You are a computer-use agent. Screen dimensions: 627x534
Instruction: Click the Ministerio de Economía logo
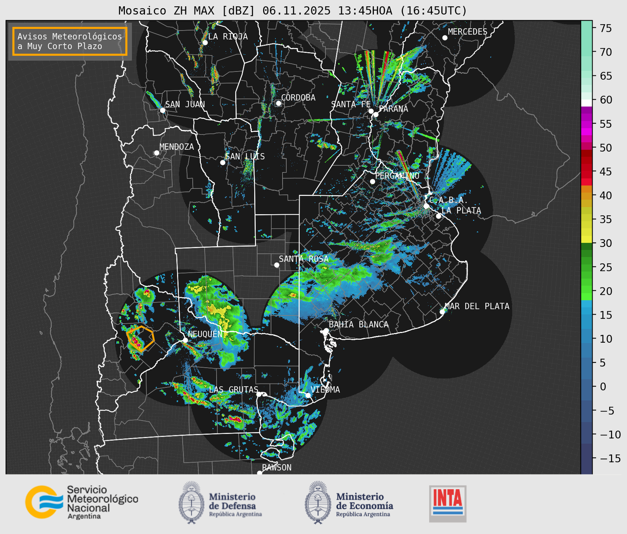[349, 502]
